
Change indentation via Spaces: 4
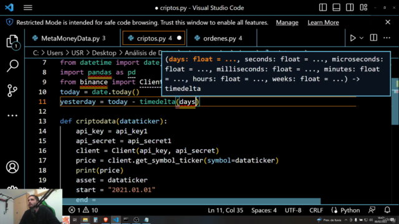264,210
